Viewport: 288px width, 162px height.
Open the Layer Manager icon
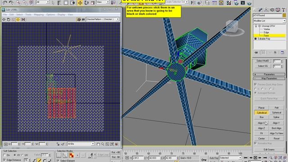(207, 3)
